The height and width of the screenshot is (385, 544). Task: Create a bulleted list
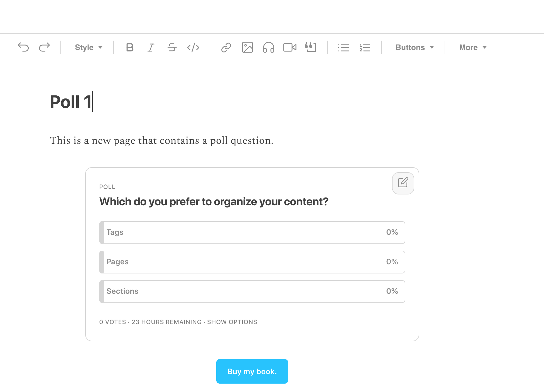(344, 47)
